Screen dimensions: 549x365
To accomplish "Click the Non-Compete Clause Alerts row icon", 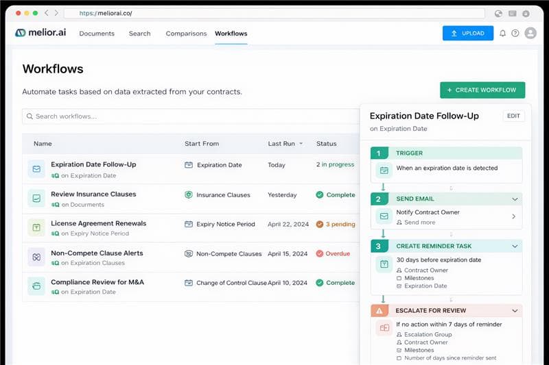I will click(36, 257).
